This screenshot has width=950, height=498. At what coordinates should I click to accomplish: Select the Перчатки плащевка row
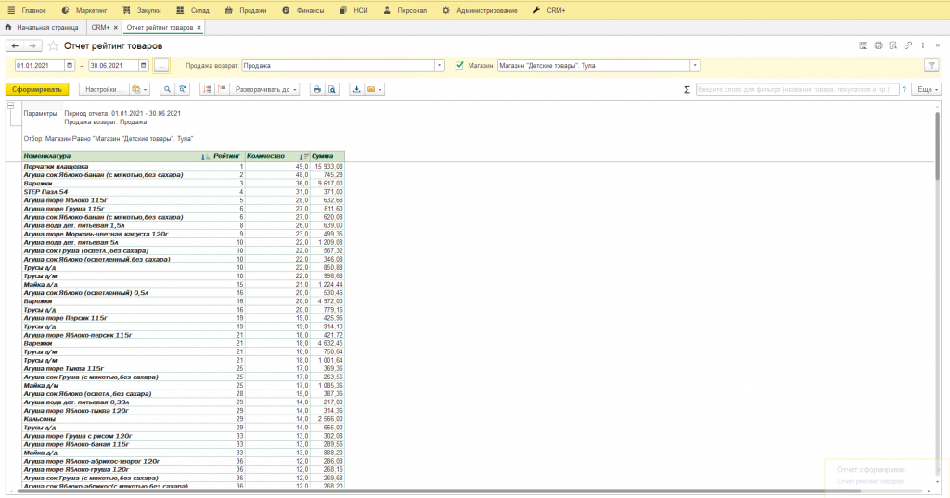[x=184, y=167]
